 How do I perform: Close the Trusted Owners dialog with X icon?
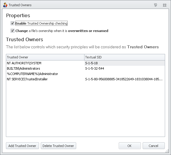click(165, 5)
